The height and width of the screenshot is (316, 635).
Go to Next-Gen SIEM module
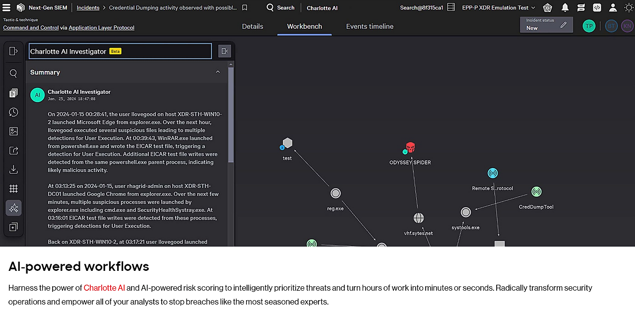[49, 7]
